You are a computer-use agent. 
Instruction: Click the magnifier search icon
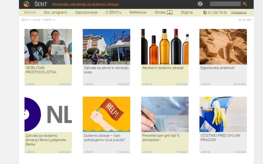point(245,4)
